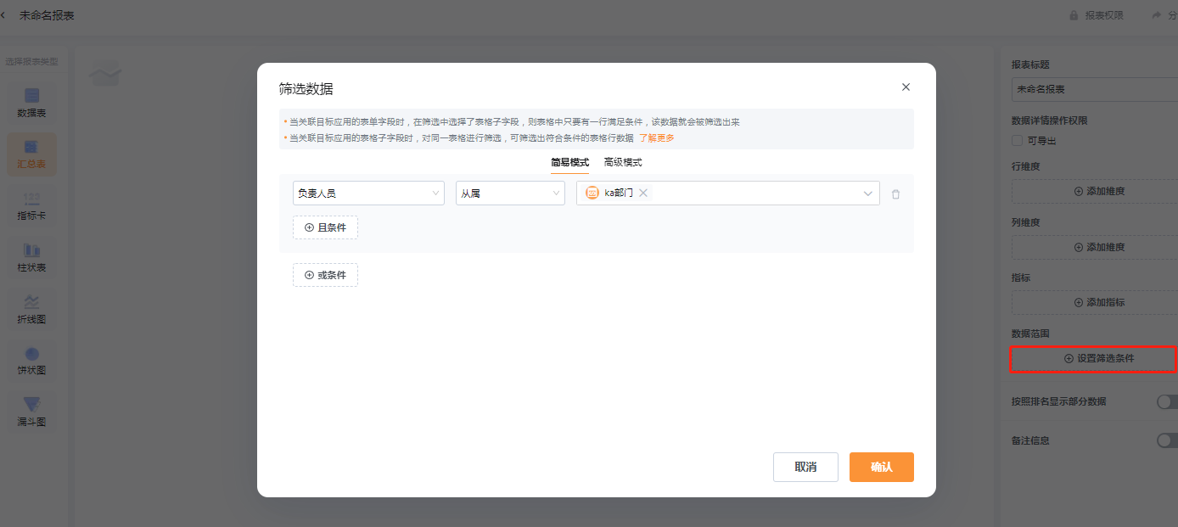
Task: Choose the 指标卡 chart type
Action: coord(31,205)
